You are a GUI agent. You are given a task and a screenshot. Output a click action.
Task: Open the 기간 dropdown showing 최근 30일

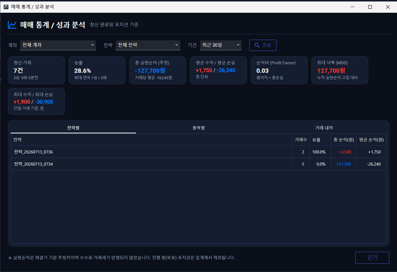tap(221, 45)
